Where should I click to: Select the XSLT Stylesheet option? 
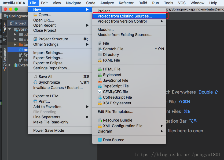[113, 103]
